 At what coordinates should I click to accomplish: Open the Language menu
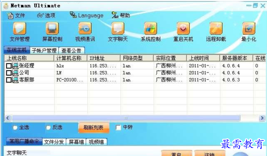coord(87,15)
